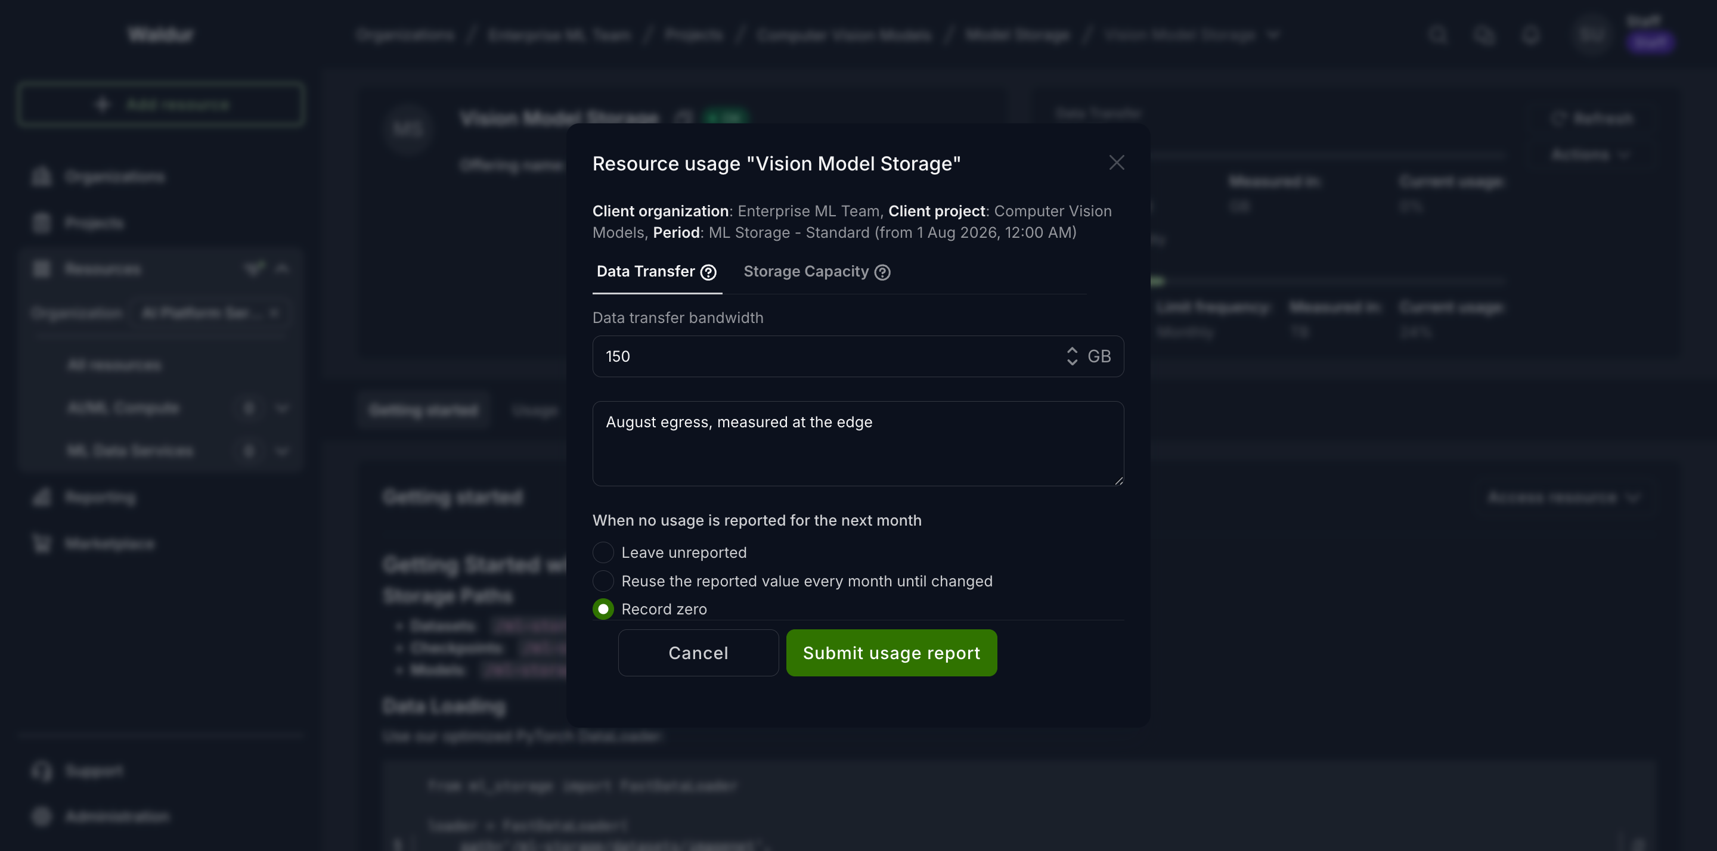Image resolution: width=1717 pixels, height=851 pixels.
Task: Select All resources in the sidebar
Action: click(x=114, y=365)
